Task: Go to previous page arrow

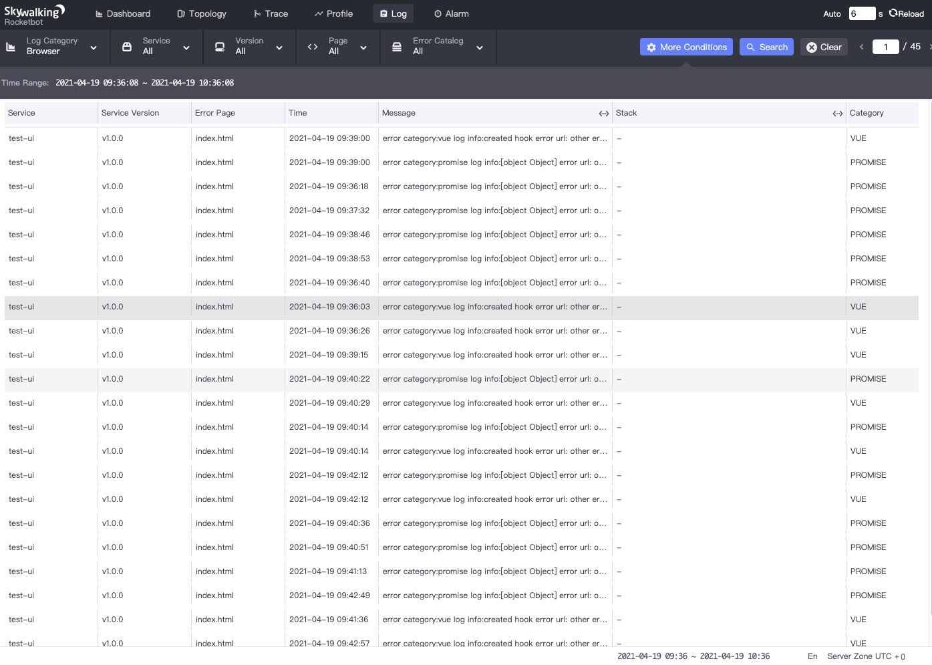Action: click(x=862, y=47)
